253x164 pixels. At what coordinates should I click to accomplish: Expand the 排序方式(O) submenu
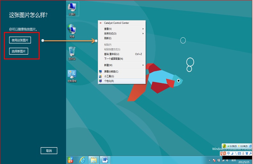point(122,34)
